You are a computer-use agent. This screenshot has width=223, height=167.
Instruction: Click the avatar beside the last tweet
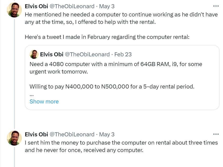[14, 138]
